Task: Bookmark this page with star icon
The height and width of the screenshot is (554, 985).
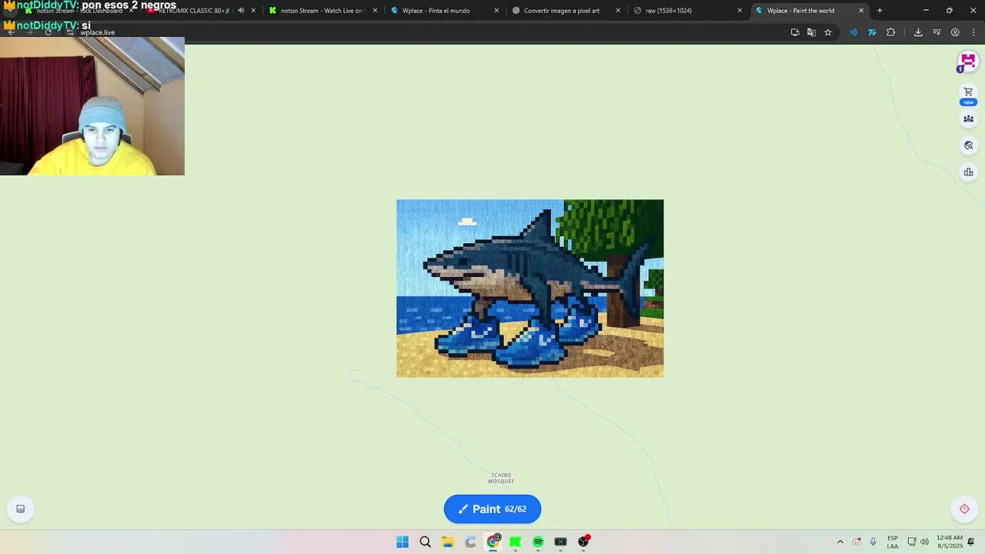Action: [828, 32]
